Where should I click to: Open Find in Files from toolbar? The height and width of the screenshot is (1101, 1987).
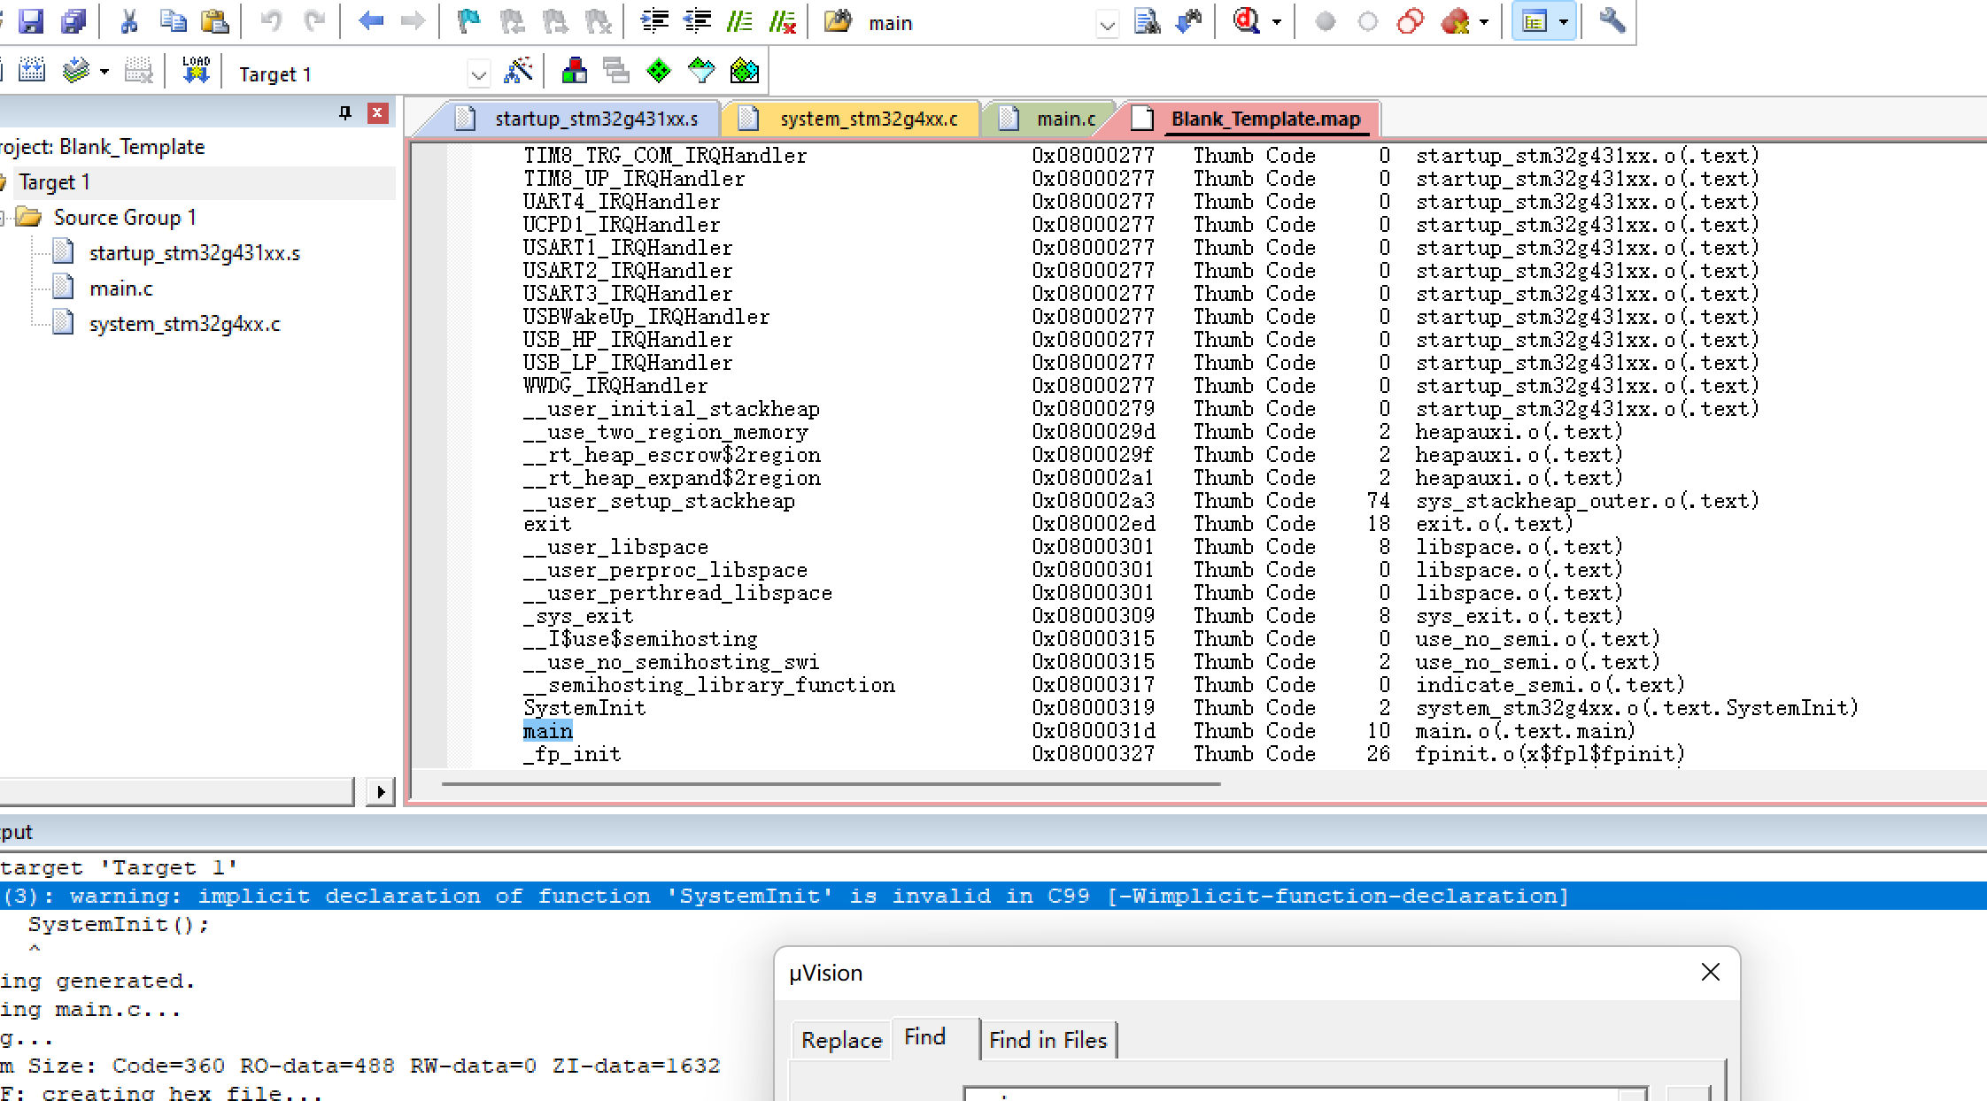click(x=838, y=21)
